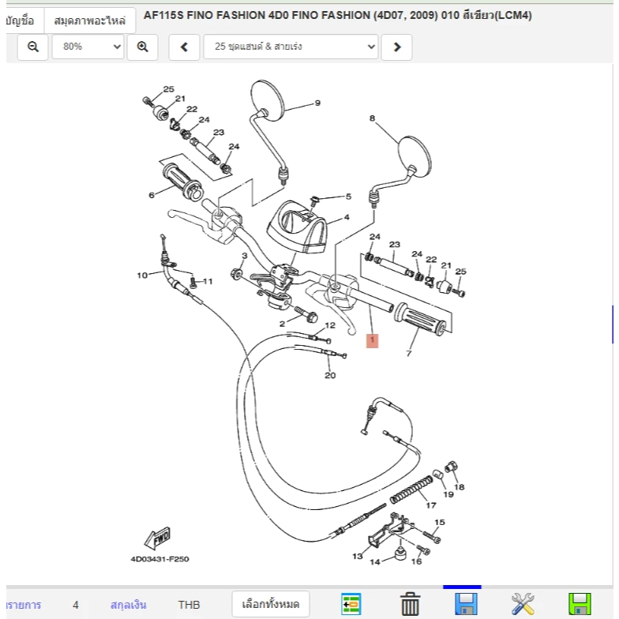Select part number 3 nut label
Viewport: 619px width, 619px height.
[245, 256]
